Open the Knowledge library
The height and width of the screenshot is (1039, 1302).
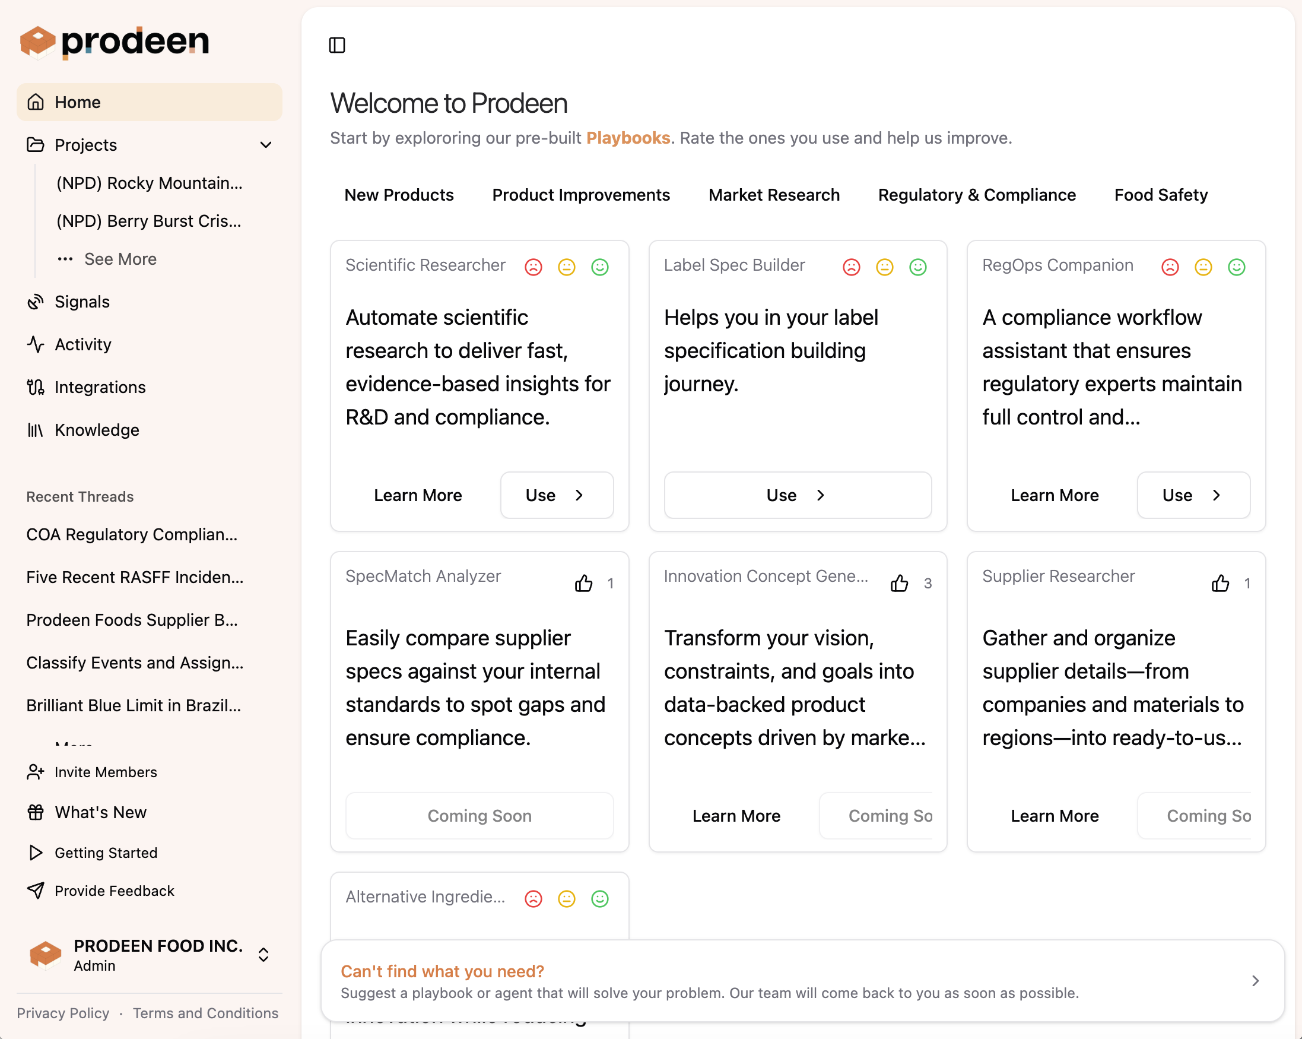pos(97,430)
